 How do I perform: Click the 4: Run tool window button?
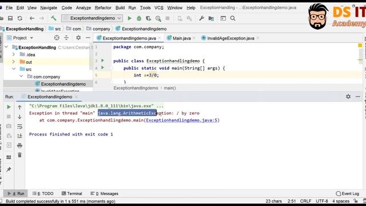16,193
